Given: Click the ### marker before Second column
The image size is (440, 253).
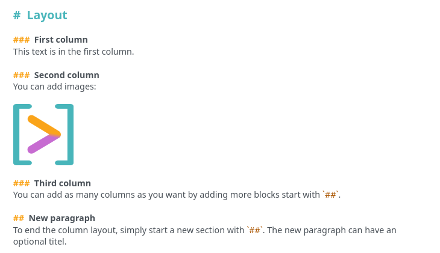Looking at the screenshot, I should point(21,75).
